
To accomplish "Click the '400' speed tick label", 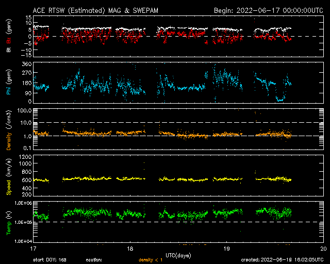I will 27,188.
